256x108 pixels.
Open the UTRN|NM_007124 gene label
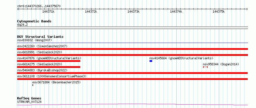click(x=29, y=102)
